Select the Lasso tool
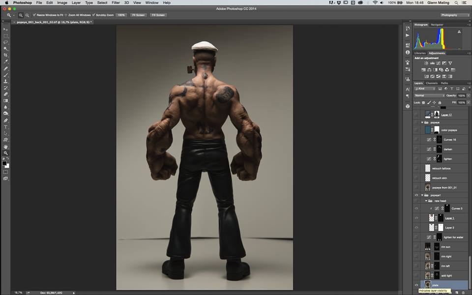This screenshot has width=472, height=295. pyautogui.click(x=6, y=42)
